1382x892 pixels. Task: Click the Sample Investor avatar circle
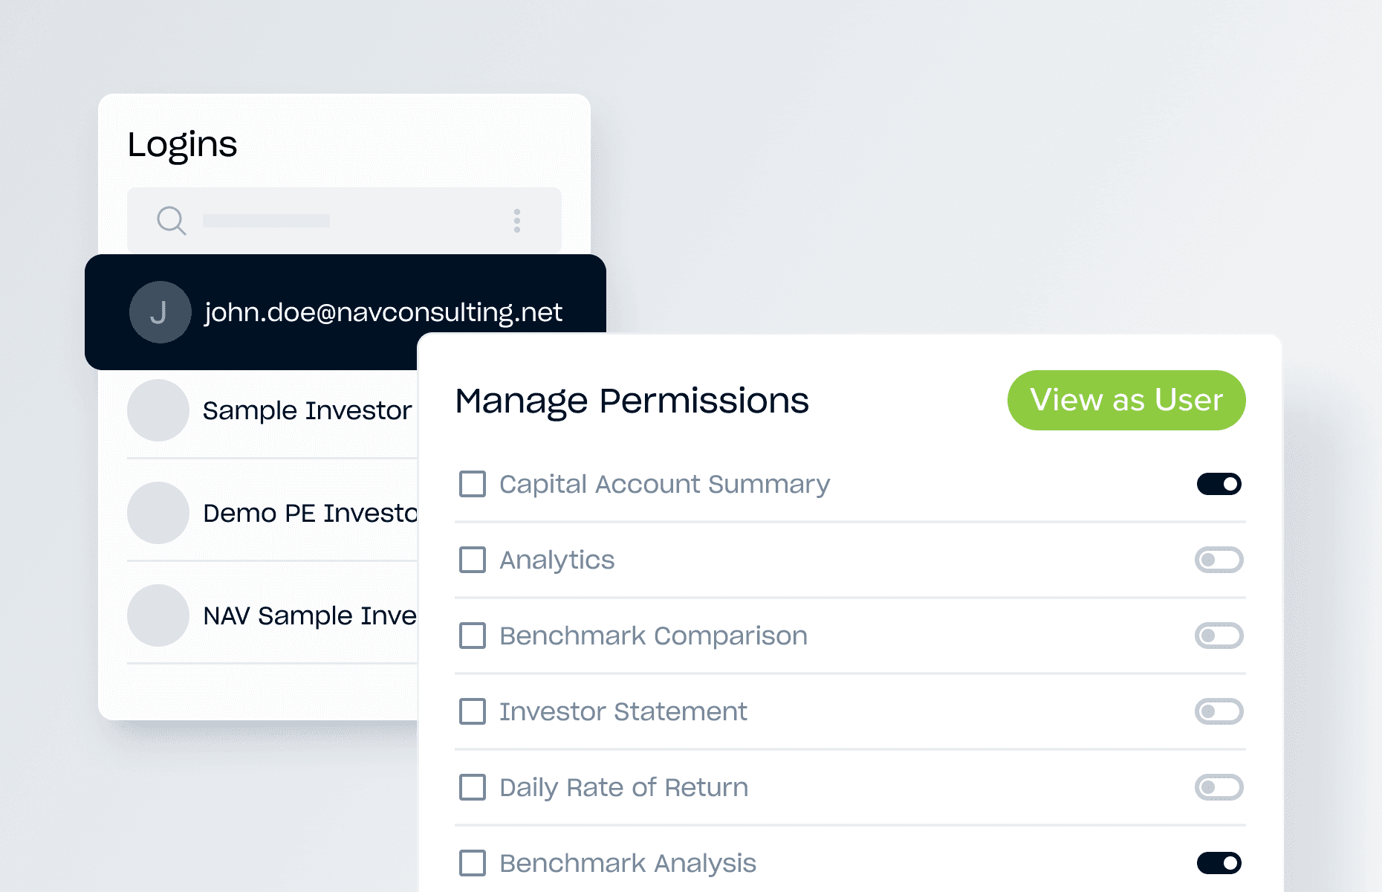pyautogui.click(x=158, y=410)
